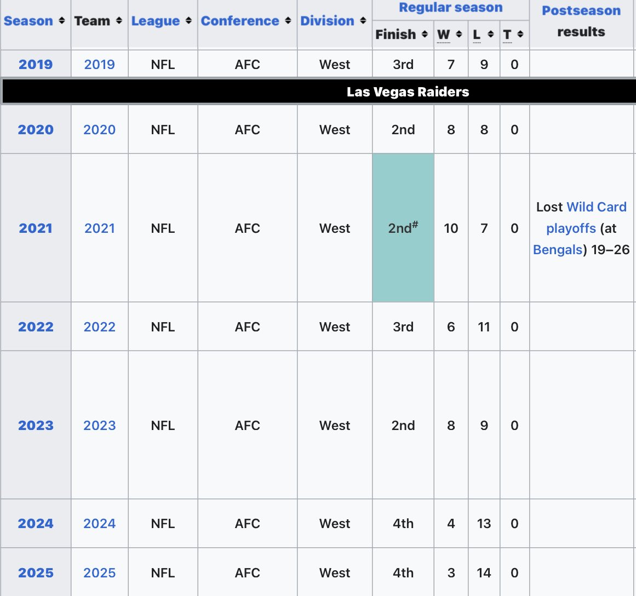Open the 2022 team page link

point(99,326)
